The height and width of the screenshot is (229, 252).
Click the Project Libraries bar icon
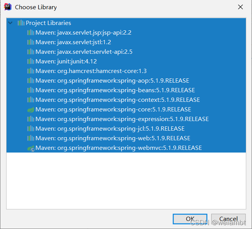point(21,23)
